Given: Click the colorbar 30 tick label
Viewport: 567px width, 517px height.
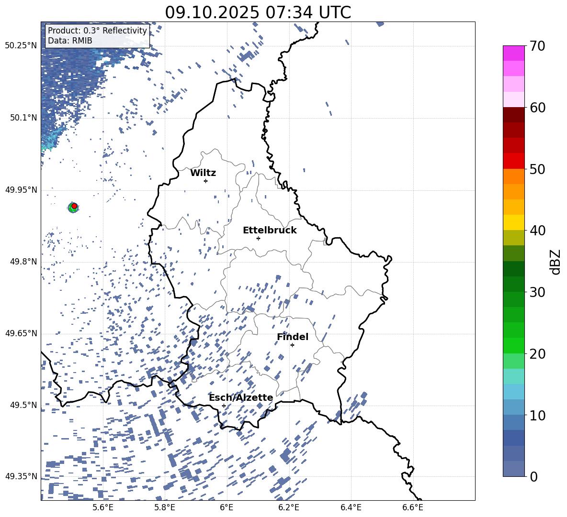Looking at the screenshot, I should coord(537,292).
